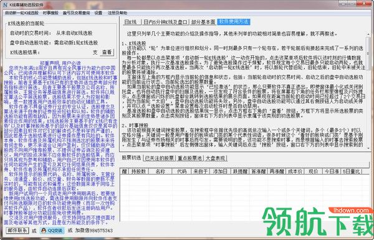Image resolution: width=374 pixels, height=240 pixels.
Task: Click the 启动时的交易时间 label
Action: tap(31, 33)
